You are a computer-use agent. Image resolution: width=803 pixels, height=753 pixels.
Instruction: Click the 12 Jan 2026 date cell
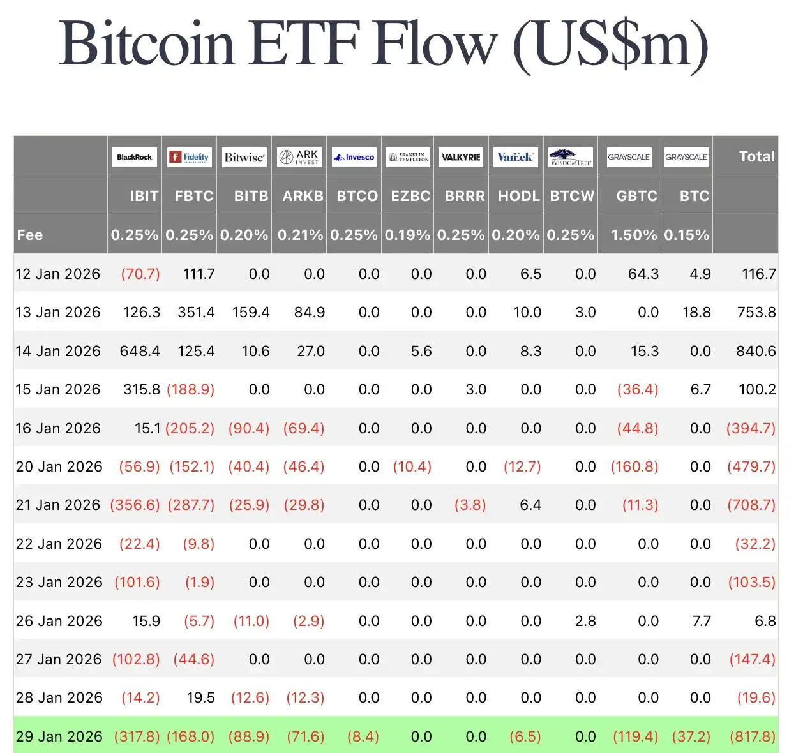[58, 274]
